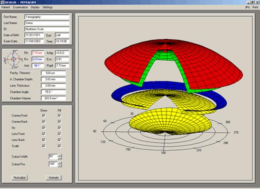Image resolution: width=260 pixels, height=189 pixels.
Task: Toggle the Scale Fill checkbox
Action: [x=59, y=146]
